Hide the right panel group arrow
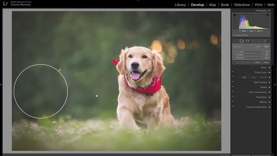This screenshot has width=277, height=156. click(x=275, y=84)
